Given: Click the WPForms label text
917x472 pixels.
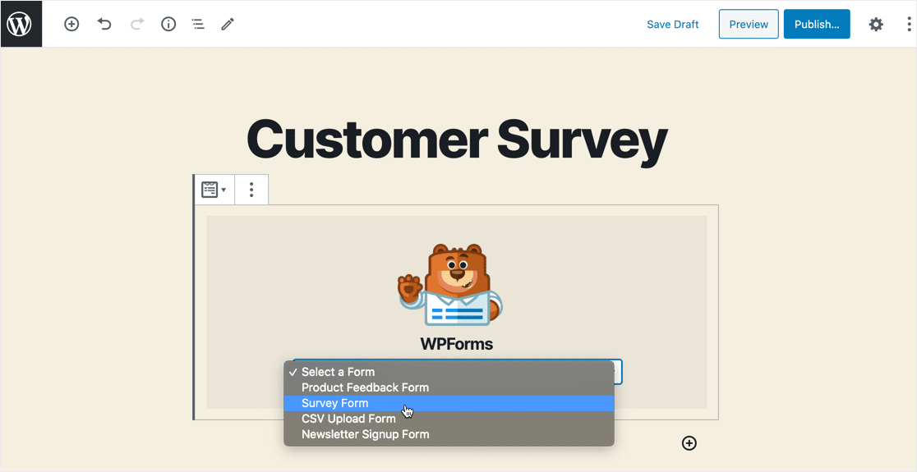Looking at the screenshot, I should [x=457, y=343].
